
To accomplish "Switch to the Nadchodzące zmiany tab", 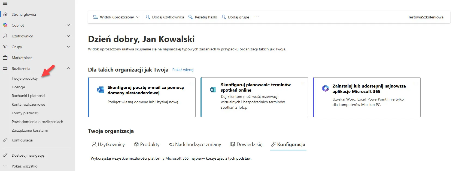I will pos(195,144).
